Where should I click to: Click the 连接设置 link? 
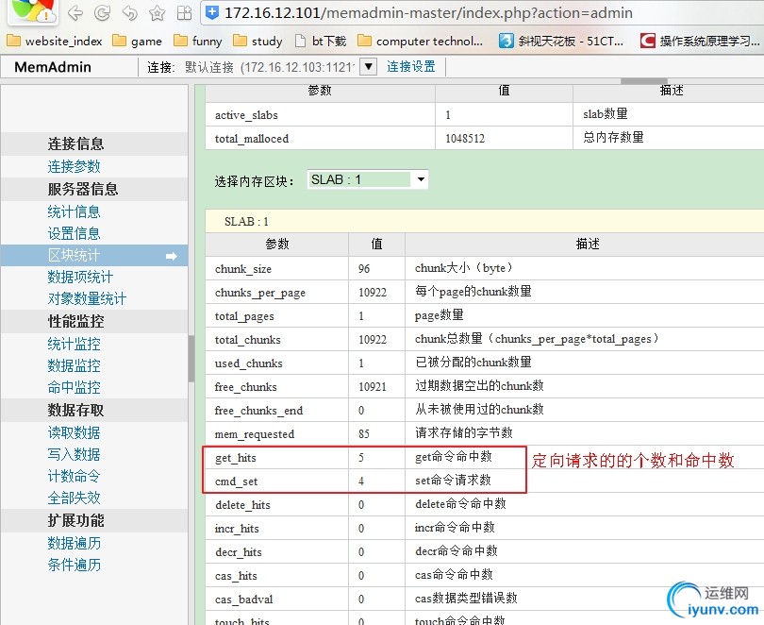[410, 67]
